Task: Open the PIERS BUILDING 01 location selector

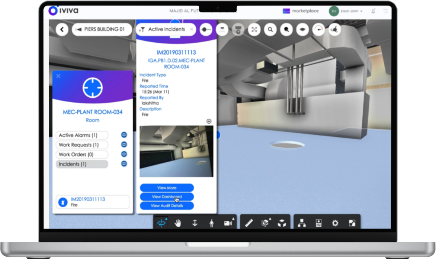Action: tap(102, 29)
